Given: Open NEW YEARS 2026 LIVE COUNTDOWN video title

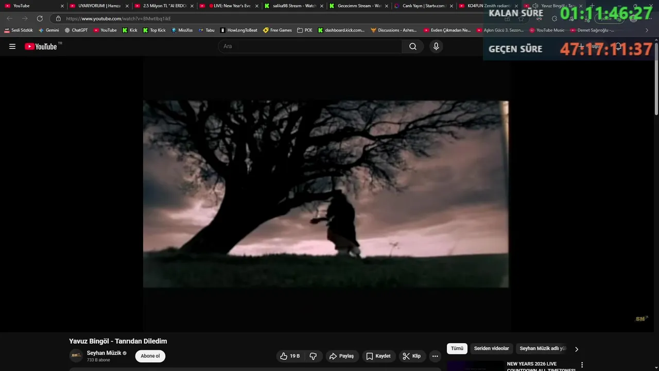Looking at the screenshot, I should click(541, 366).
